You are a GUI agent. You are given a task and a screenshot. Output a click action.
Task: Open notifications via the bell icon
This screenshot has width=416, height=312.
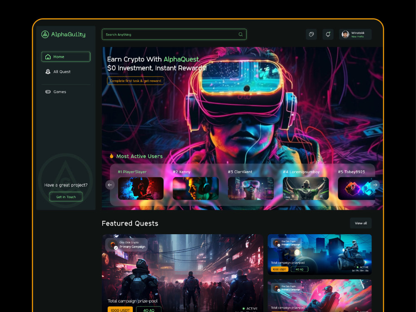[x=328, y=34]
